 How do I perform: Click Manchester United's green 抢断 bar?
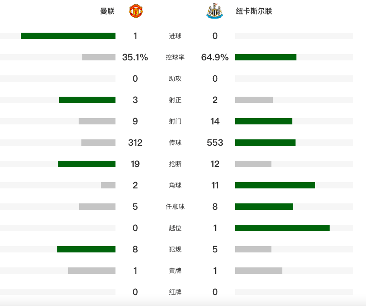coord(86,164)
